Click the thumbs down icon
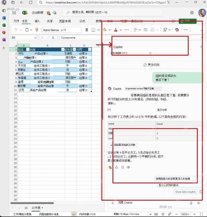Screen dimensions: 207x217 coord(123,167)
